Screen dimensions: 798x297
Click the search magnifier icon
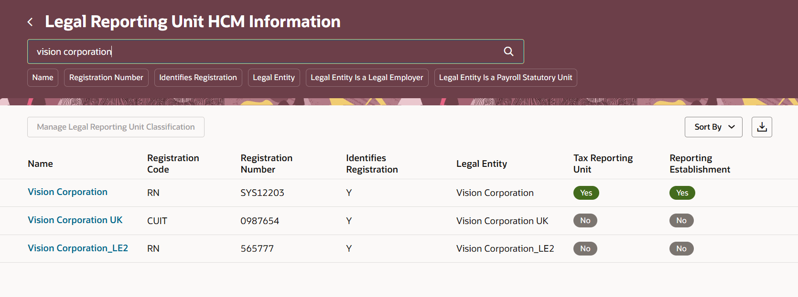click(x=508, y=51)
